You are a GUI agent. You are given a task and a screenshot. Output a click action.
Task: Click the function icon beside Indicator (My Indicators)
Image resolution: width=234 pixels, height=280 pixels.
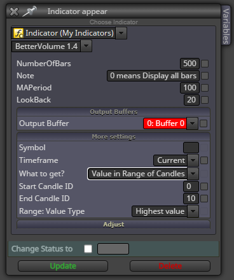(x=18, y=33)
